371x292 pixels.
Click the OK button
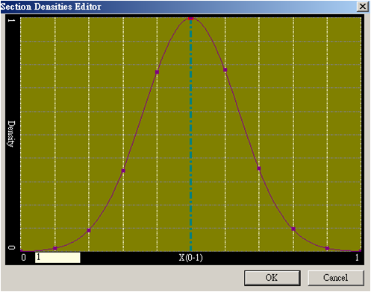point(272,278)
